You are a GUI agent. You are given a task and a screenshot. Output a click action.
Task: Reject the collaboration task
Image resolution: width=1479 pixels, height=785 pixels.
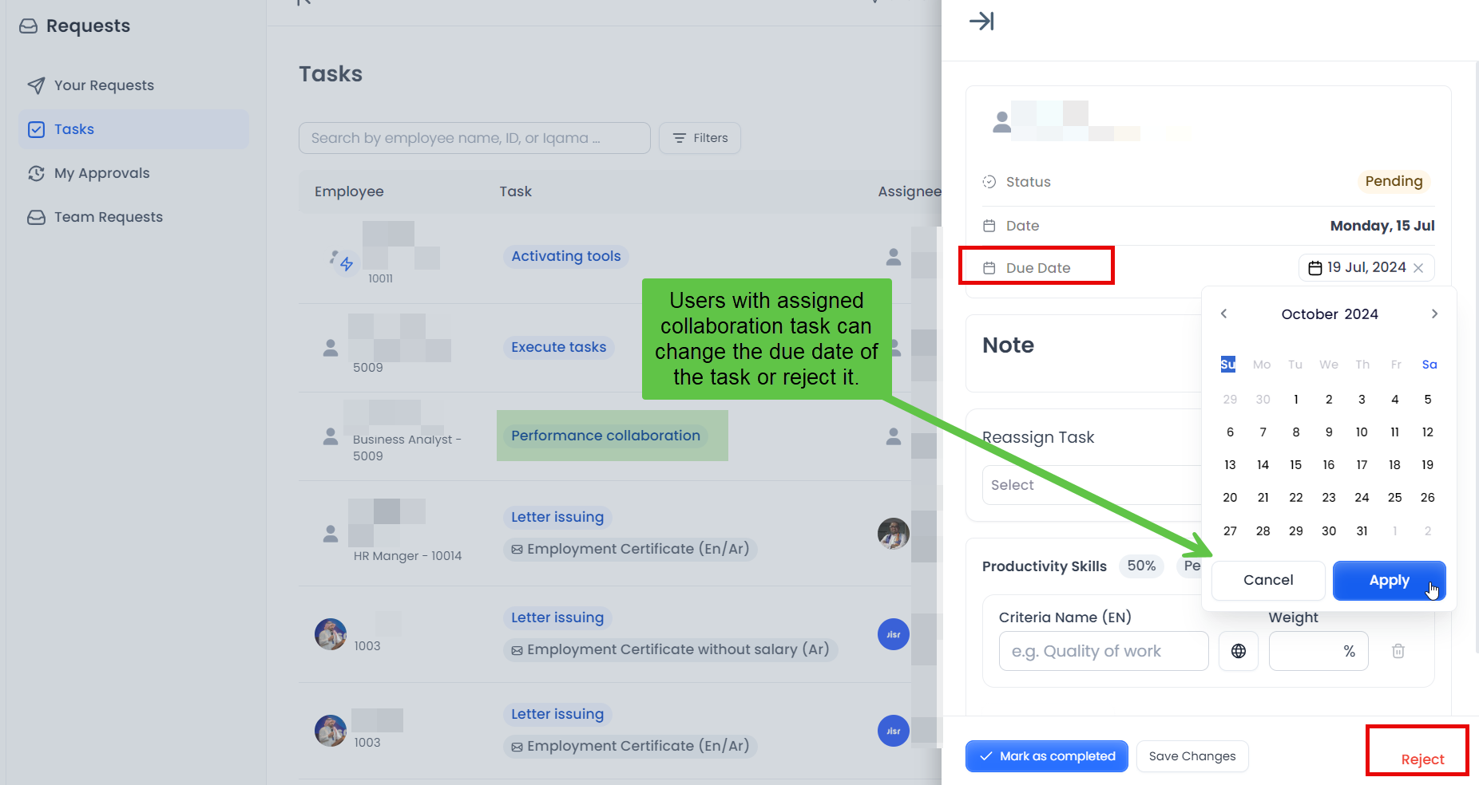(1422, 759)
